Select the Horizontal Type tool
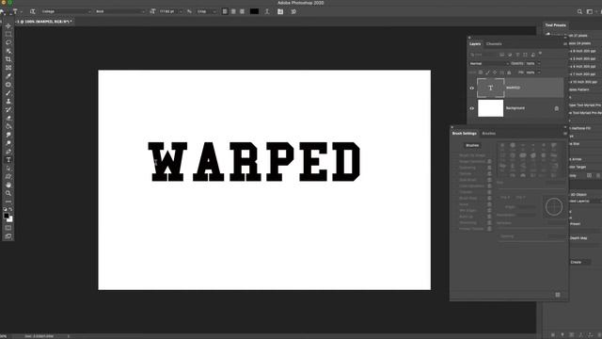602x339 pixels. 8,160
